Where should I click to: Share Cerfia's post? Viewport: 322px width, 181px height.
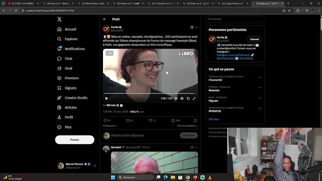(x=195, y=120)
